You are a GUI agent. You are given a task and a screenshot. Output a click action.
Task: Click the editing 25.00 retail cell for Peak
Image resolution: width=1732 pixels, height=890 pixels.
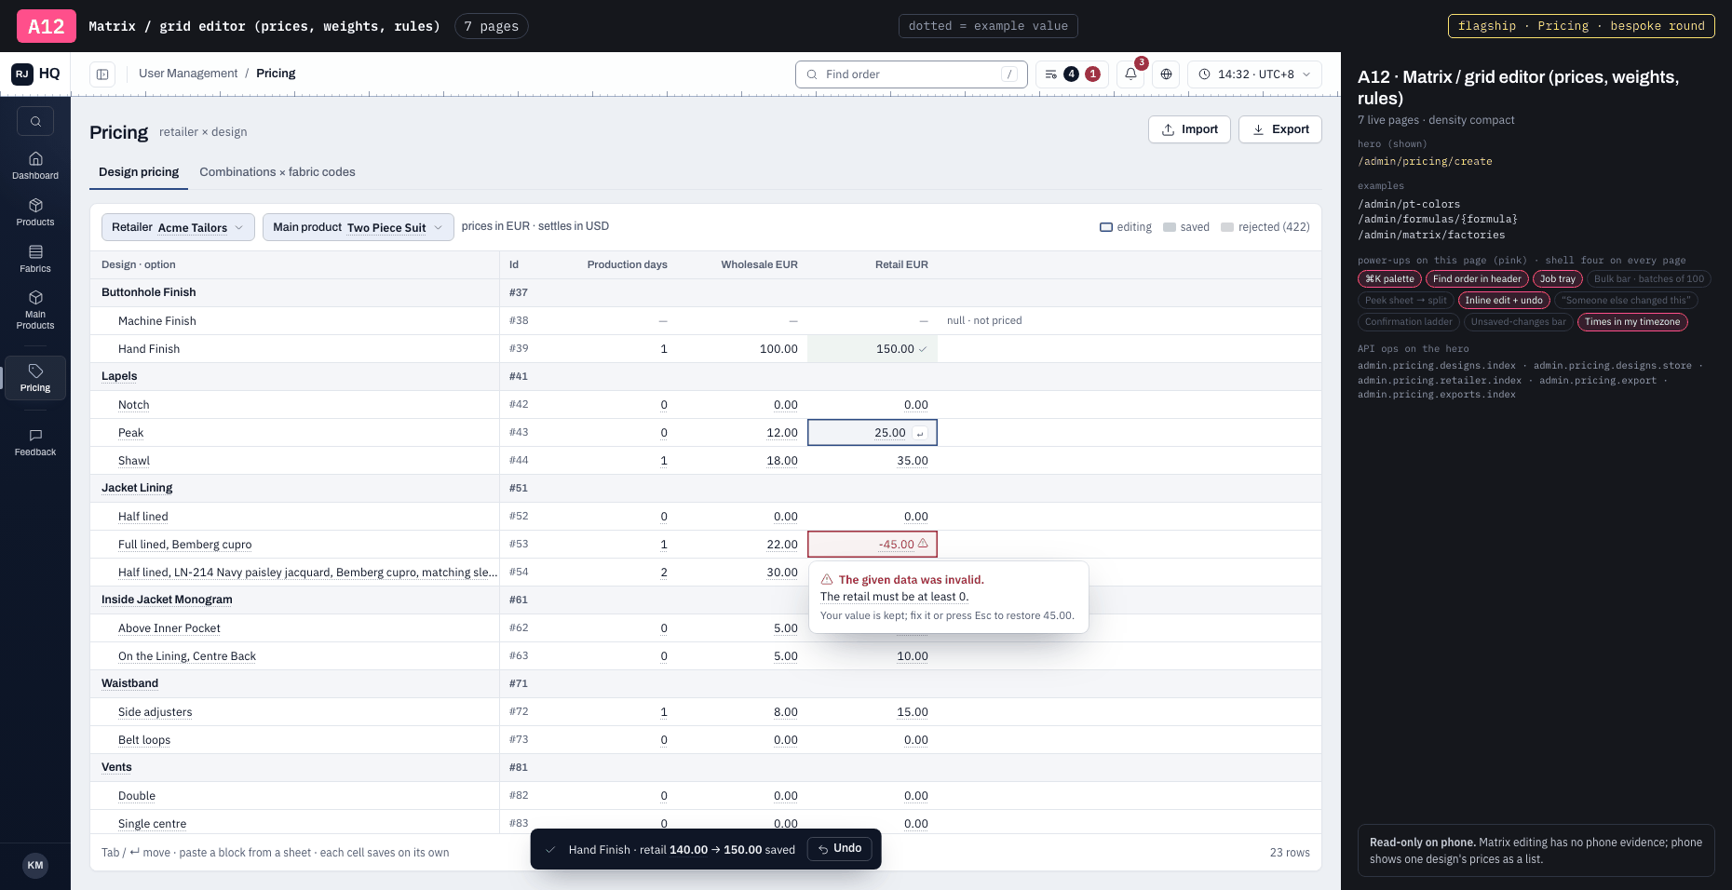coord(873,433)
